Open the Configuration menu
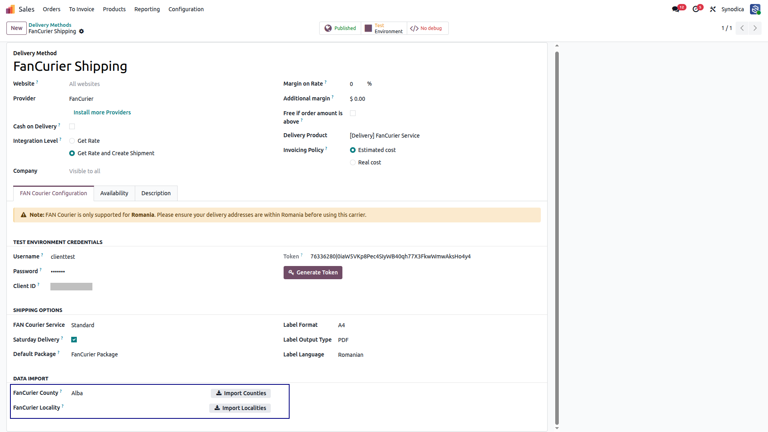Viewport: 768px width, 432px height. pos(186,9)
